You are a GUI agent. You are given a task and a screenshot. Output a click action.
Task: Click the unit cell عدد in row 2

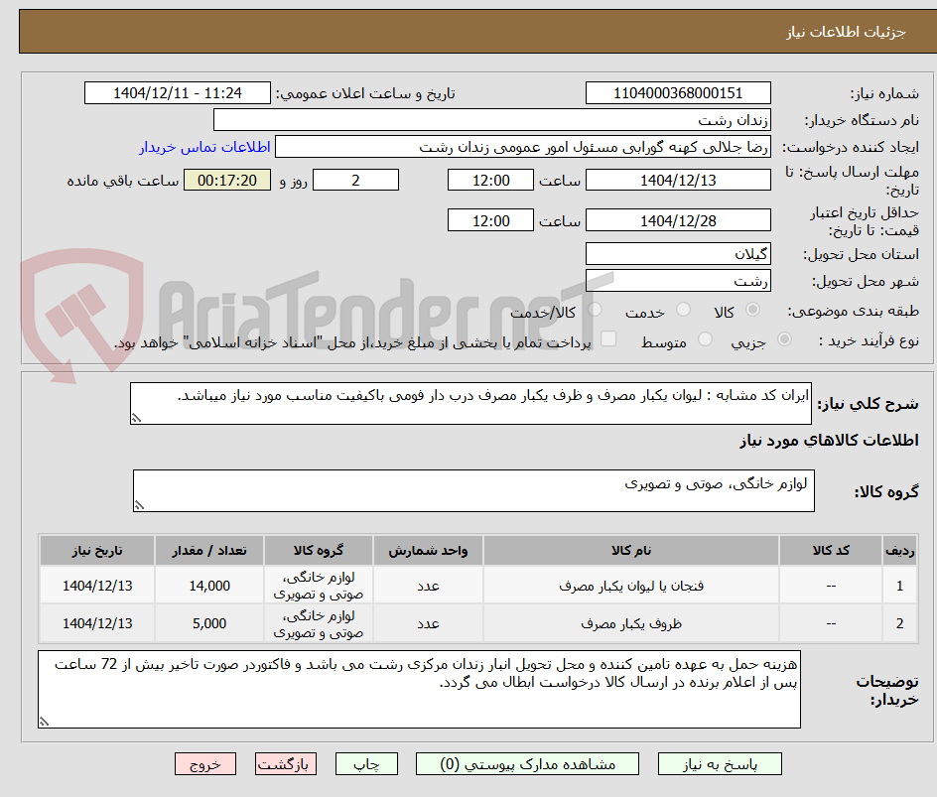428,623
